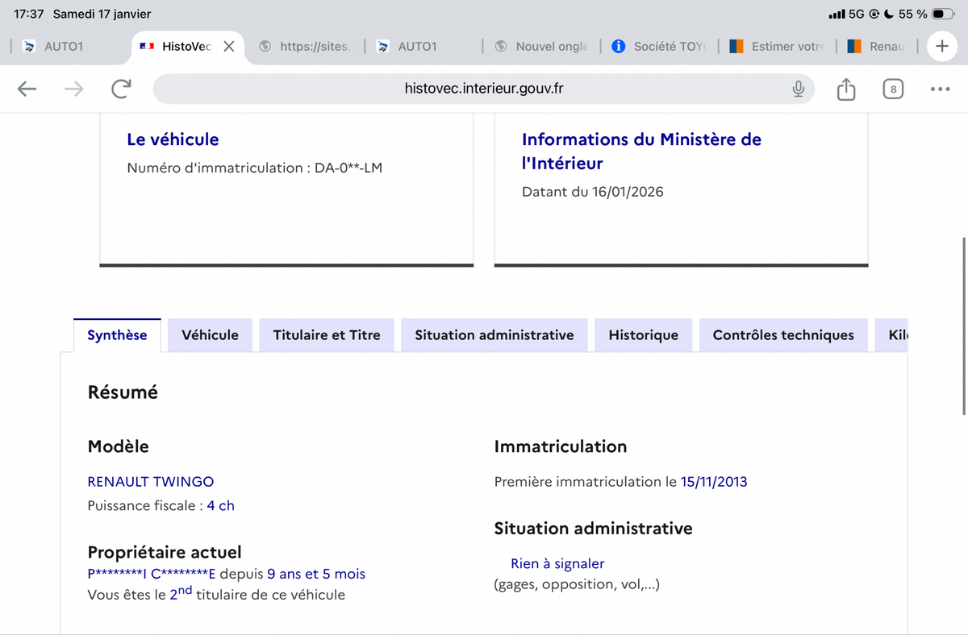This screenshot has width=968, height=635.
Task: Open the Titulaire et Titre tab
Action: [327, 335]
